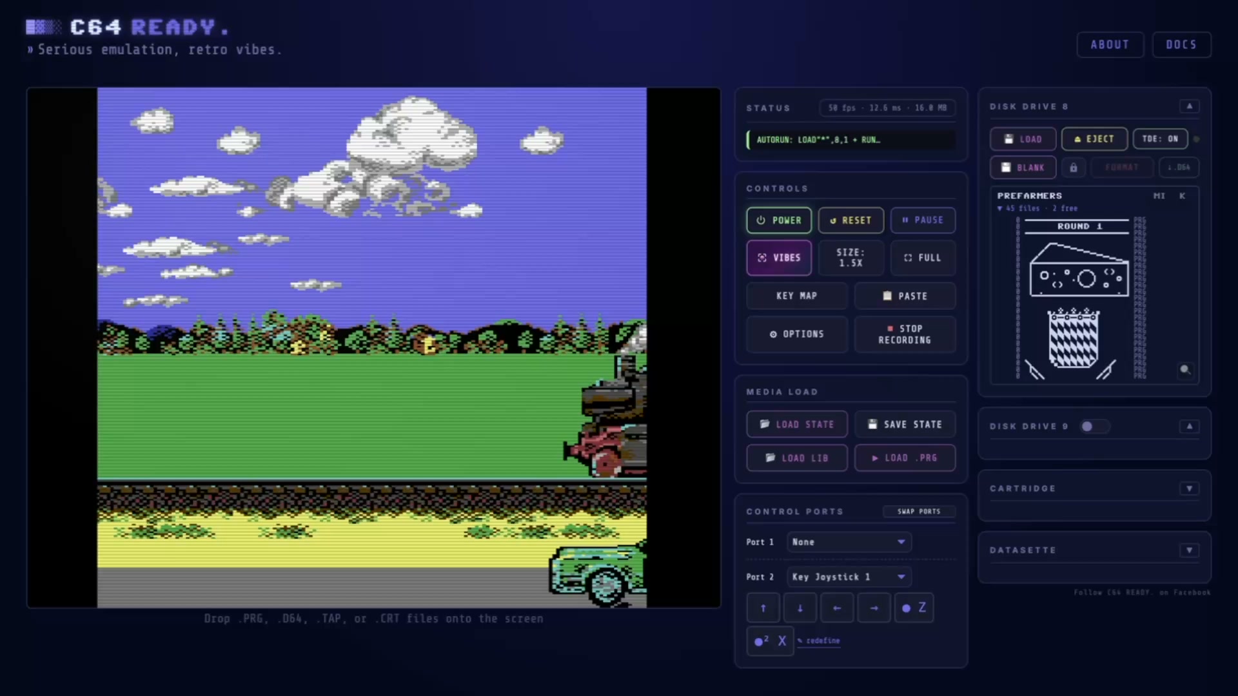
Task: Click the LOAD .PRG button
Action: (905, 458)
